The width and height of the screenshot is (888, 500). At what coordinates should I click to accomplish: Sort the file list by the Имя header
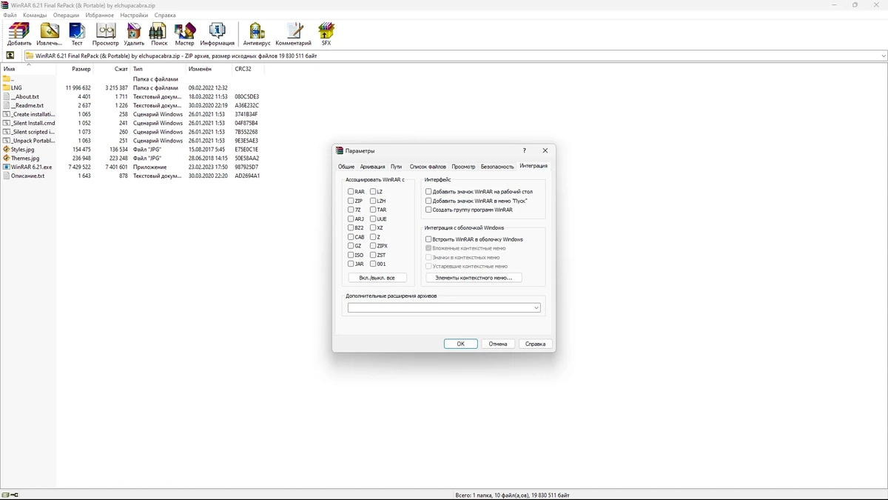28,69
